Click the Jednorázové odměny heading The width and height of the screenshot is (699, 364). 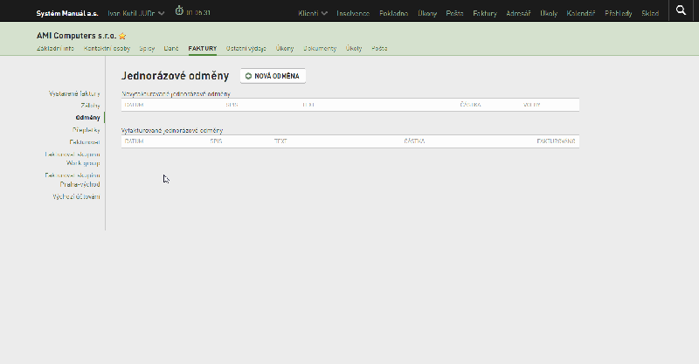pyautogui.click(x=176, y=76)
